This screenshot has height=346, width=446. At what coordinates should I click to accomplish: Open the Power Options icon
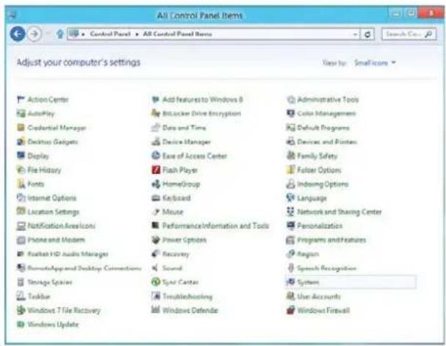coord(156,239)
